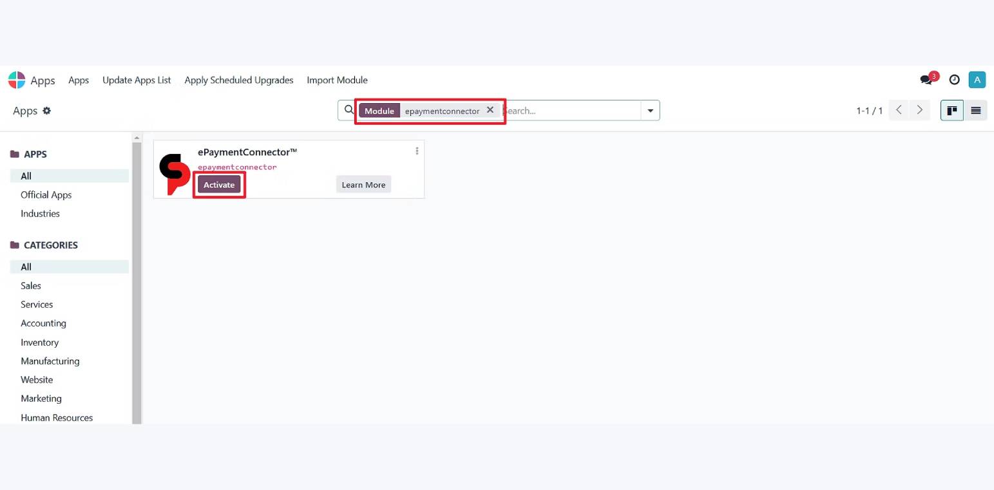Click the 1-1 / 1 pager counter

pyautogui.click(x=869, y=111)
